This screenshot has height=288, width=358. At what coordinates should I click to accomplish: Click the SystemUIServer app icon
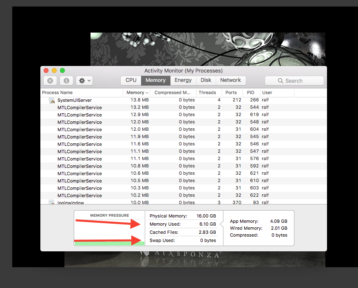pos(52,100)
